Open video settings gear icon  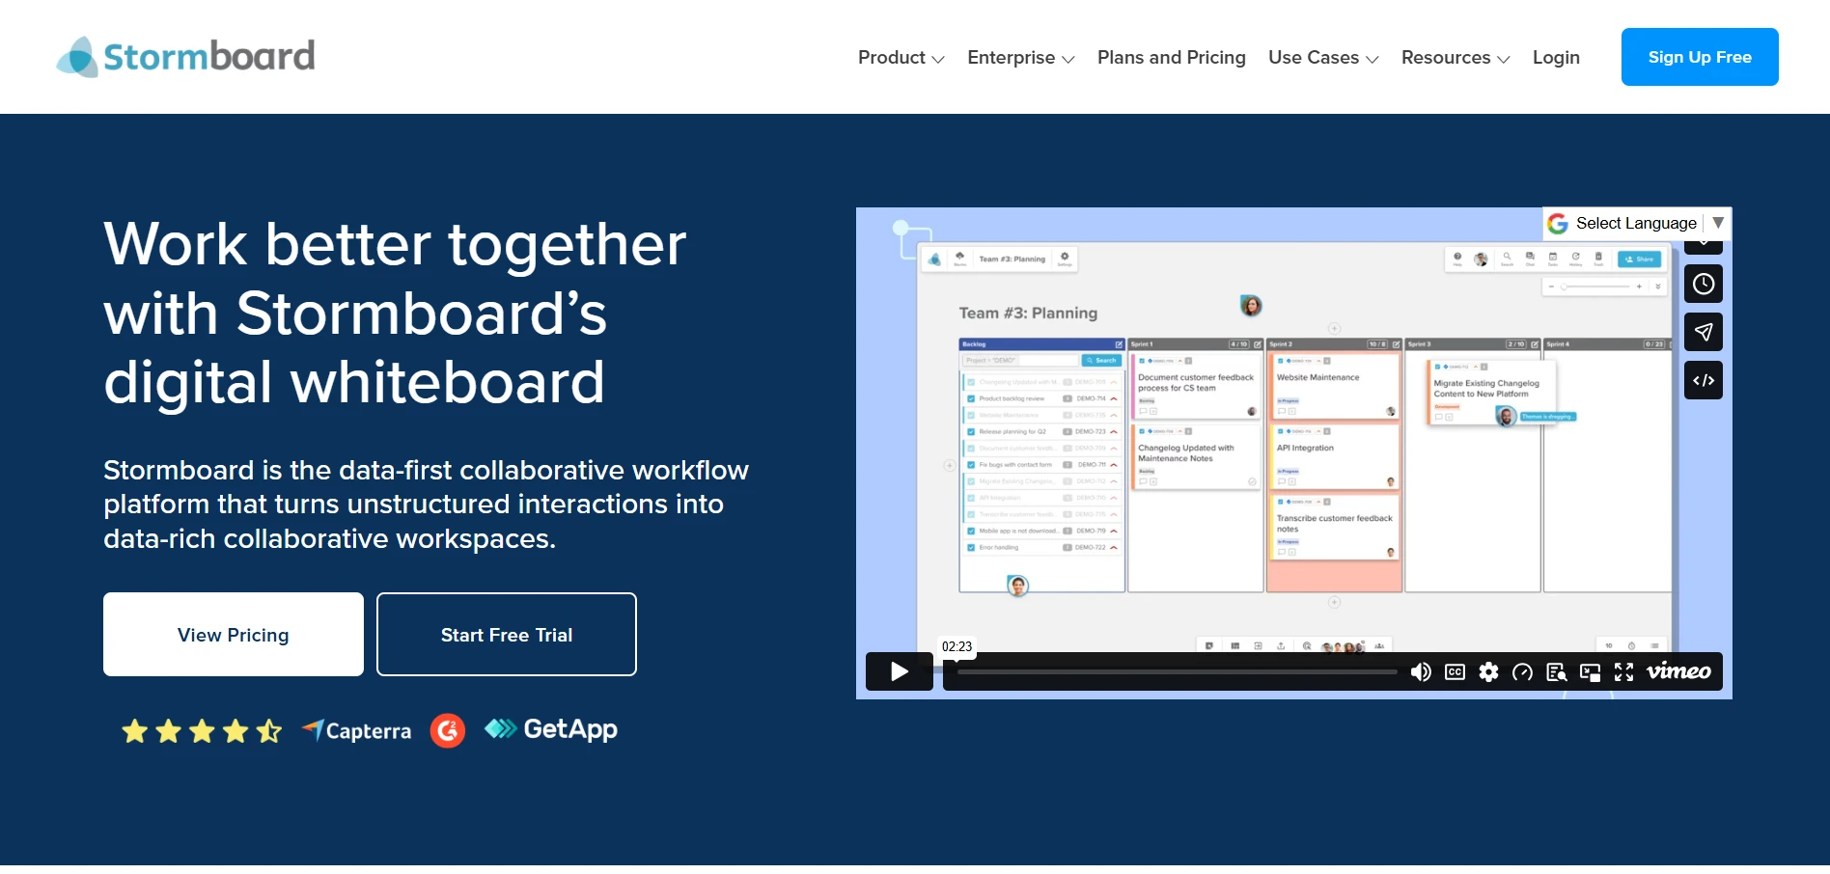(x=1488, y=672)
